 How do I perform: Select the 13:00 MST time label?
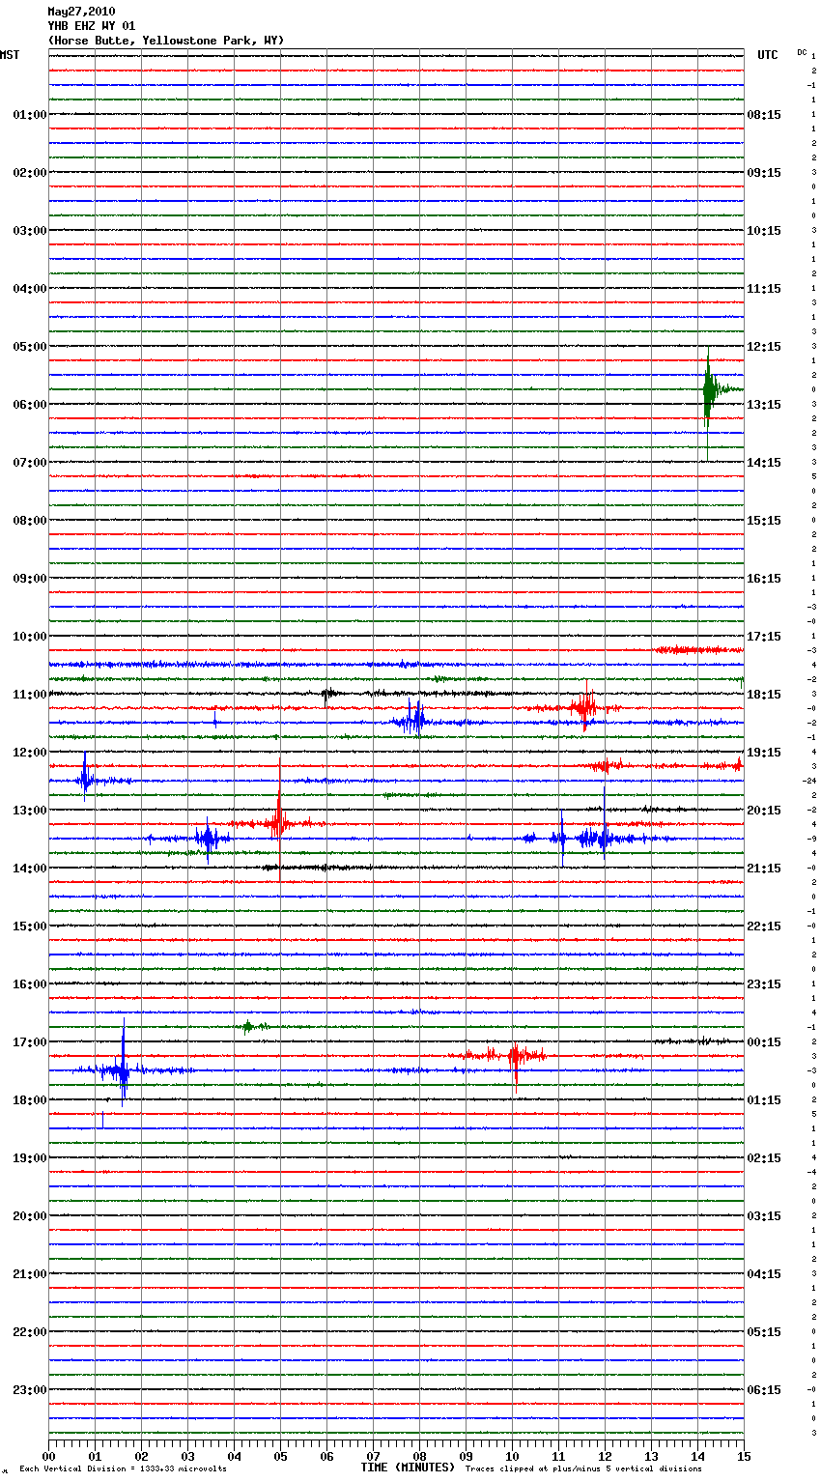coord(30,811)
